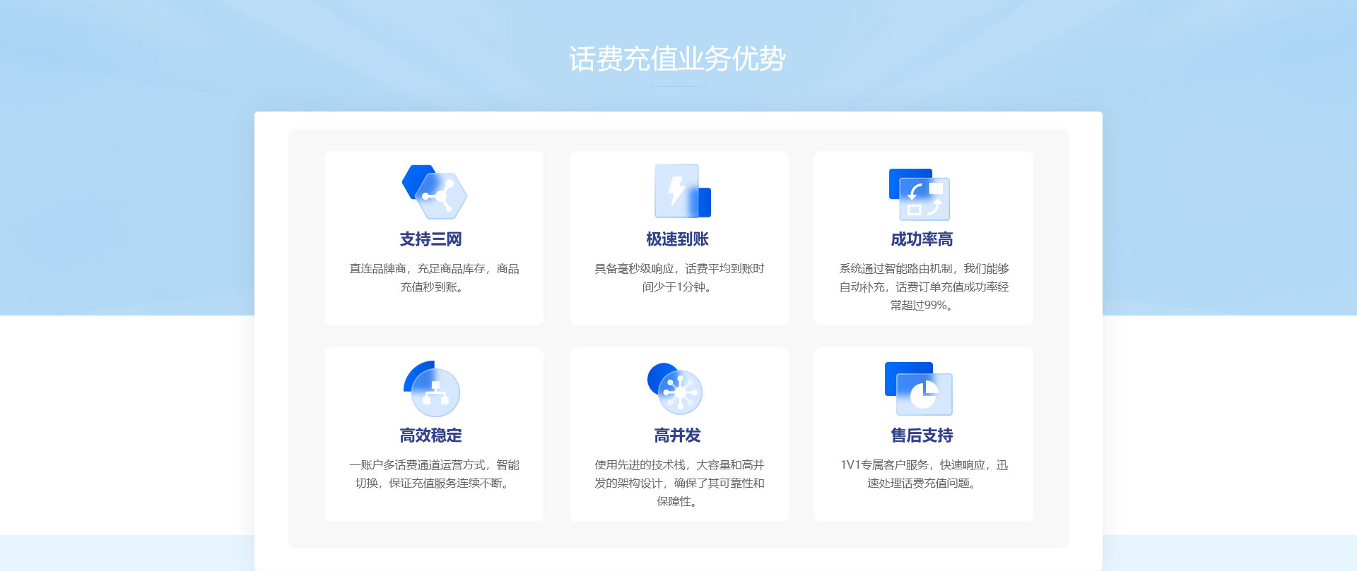Open the 成功率高 heading
Viewport: 1357px width, 571px height.
pyautogui.click(x=922, y=239)
